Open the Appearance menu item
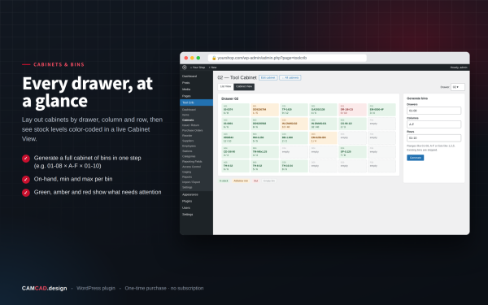Viewport: 488px width, 305px height. pyautogui.click(x=190, y=194)
